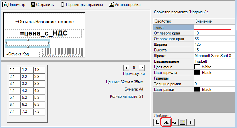Edit the Толщина рамки value 0

tap(214, 84)
